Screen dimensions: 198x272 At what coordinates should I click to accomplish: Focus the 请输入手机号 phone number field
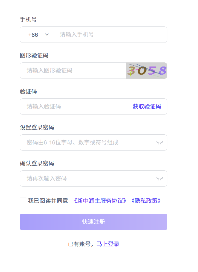click(109, 35)
